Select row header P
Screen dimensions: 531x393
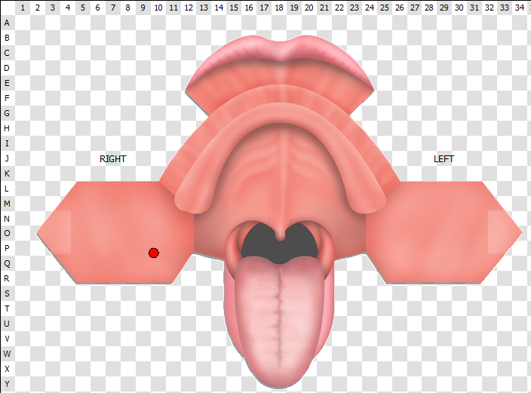click(7, 248)
